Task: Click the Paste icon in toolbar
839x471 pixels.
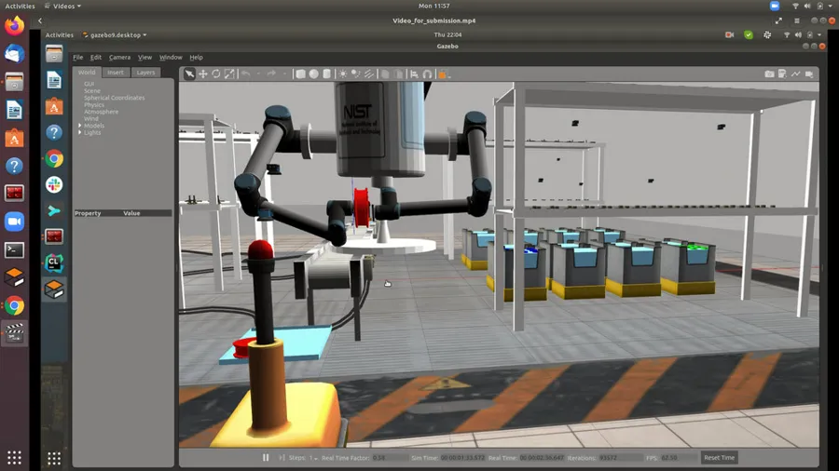Action: point(398,74)
